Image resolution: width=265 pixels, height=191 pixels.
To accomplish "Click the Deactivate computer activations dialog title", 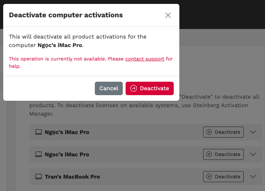I will click(66, 15).
